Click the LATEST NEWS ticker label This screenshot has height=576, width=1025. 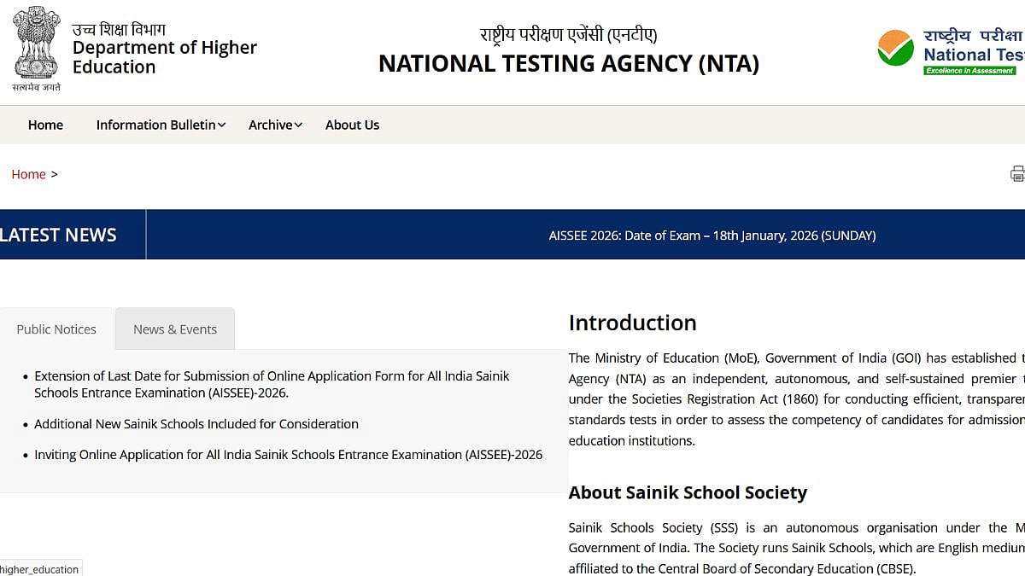(x=58, y=235)
